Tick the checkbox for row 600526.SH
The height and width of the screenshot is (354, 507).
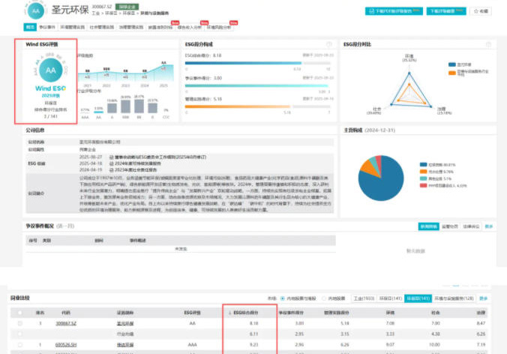tap(20, 345)
